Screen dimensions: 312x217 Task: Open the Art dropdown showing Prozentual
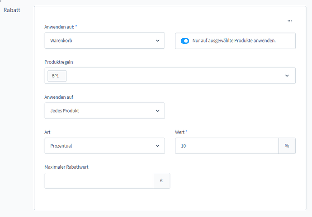[104, 146]
